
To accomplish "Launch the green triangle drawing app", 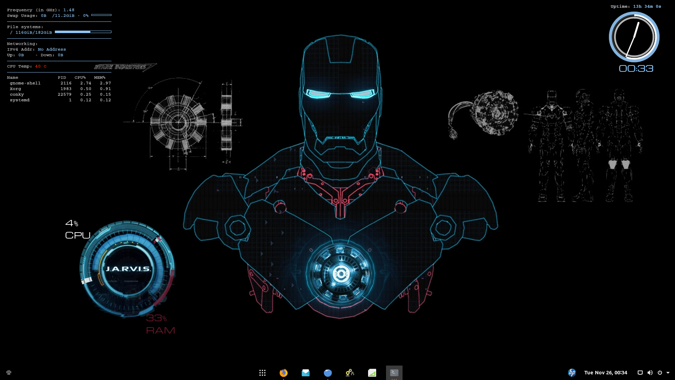I will click(x=372, y=373).
